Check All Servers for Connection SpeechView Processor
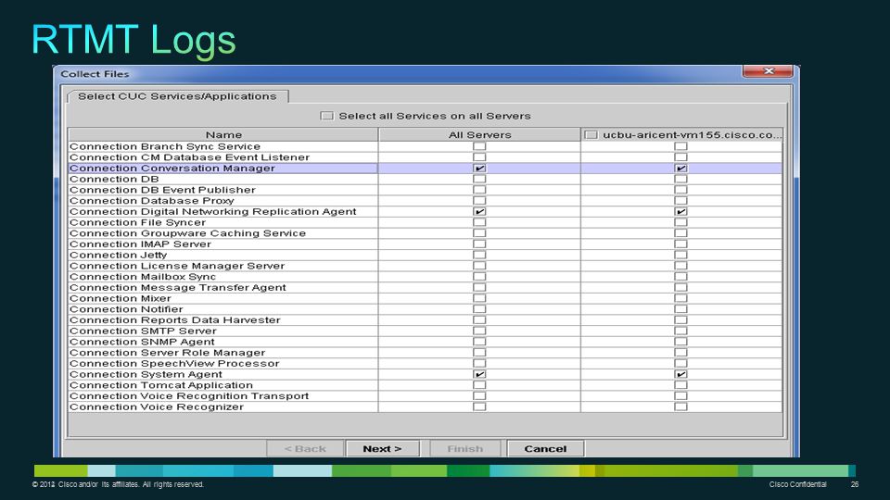The width and height of the screenshot is (890, 500). (479, 363)
